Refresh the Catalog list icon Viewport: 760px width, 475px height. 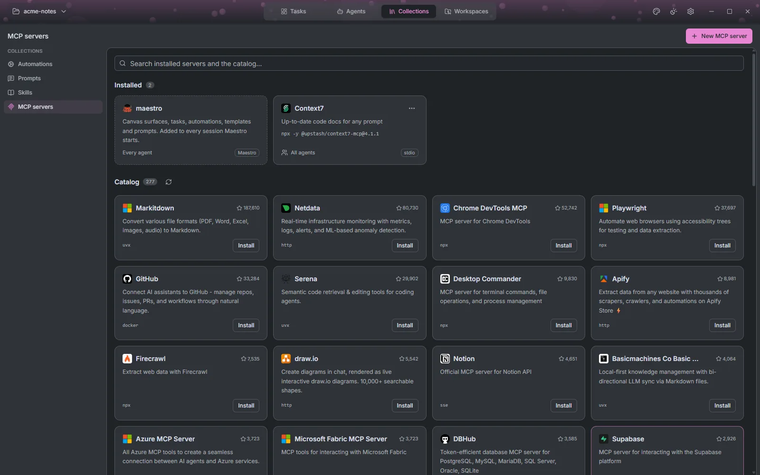pyautogui.click(x=168, y=182)
